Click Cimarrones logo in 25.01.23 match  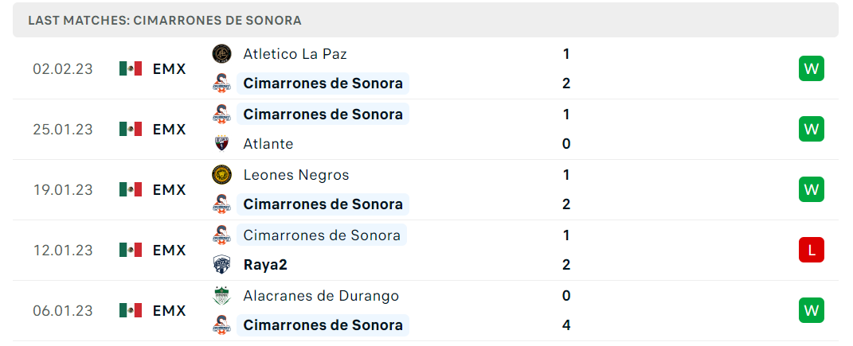pos(221,114)
